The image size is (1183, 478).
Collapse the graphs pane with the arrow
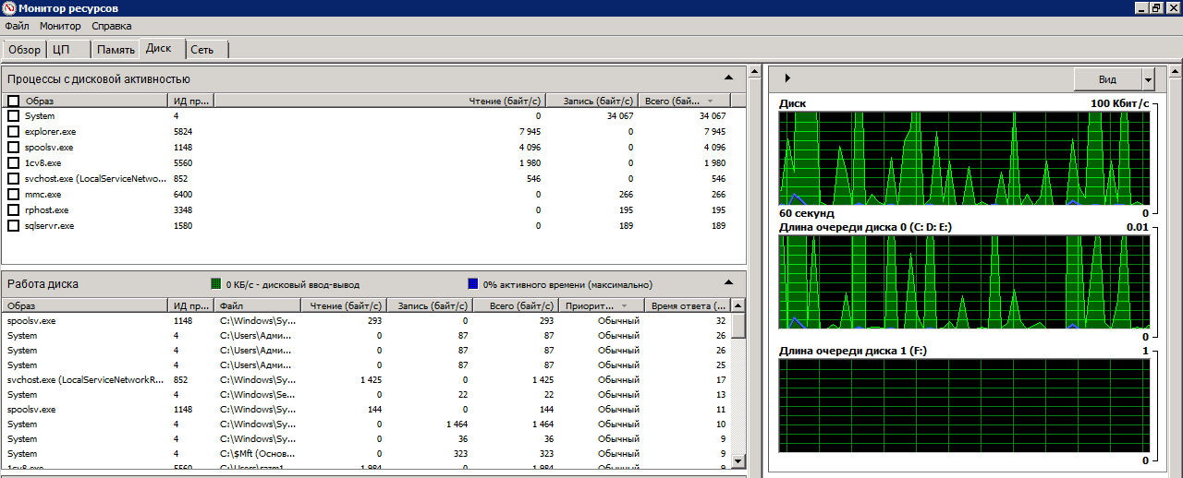click(787, 78)
